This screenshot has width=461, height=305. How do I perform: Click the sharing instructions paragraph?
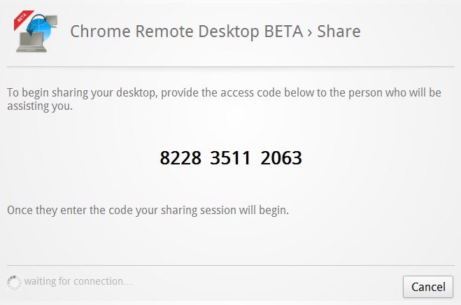pos(224,99)
